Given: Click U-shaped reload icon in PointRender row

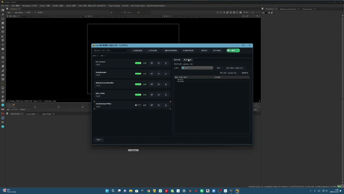Looking at the screenshot, I should point(159,74).
